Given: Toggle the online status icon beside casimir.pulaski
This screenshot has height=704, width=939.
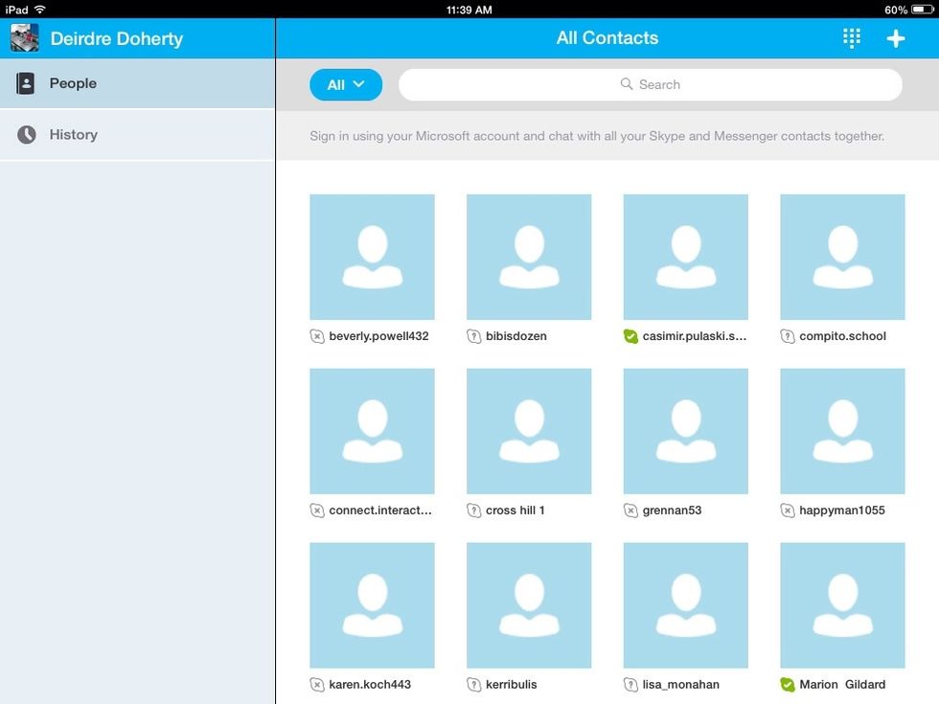Looking at the screenshot, I should pos(630,336).
